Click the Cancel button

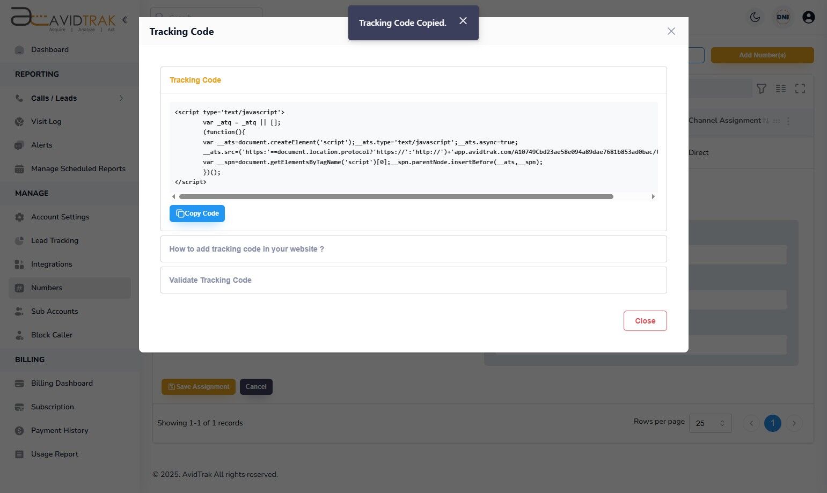(256, 387)
